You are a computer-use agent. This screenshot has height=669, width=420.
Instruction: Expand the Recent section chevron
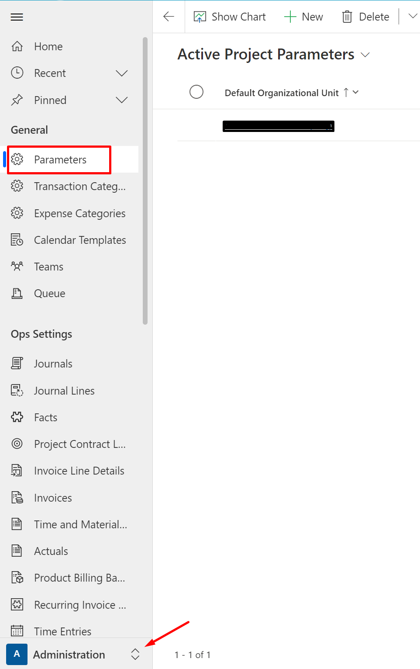click(x=122, y=73)
